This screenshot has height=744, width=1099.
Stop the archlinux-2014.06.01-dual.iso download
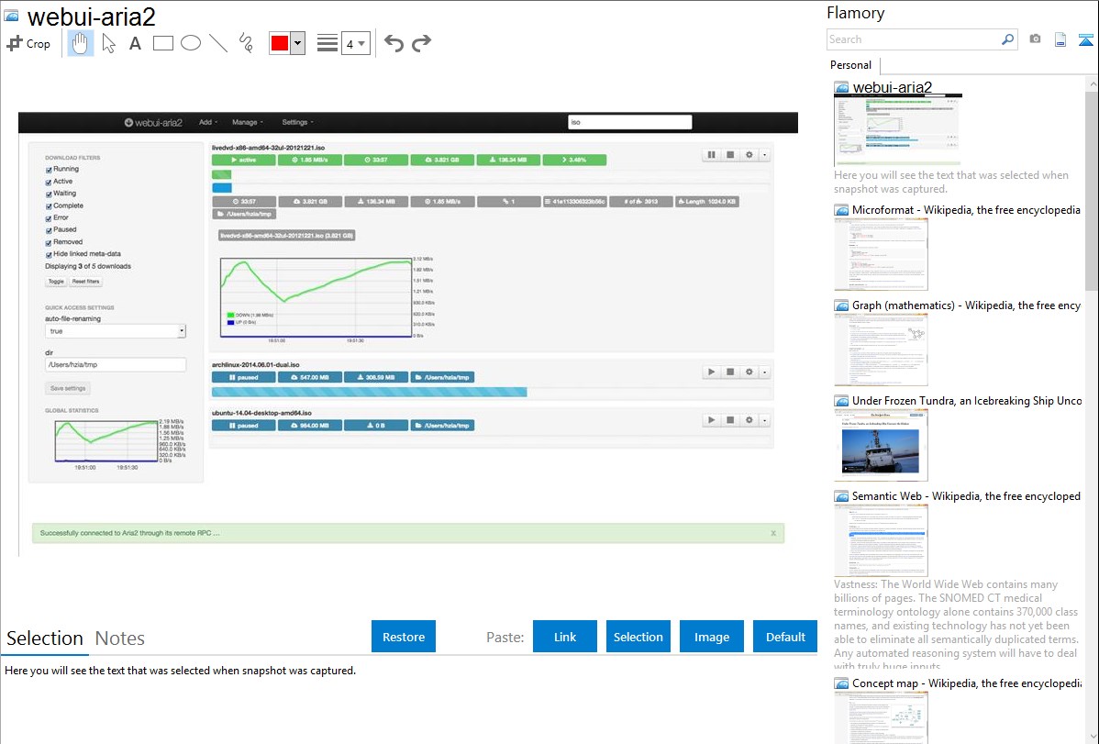click(730, 372)
